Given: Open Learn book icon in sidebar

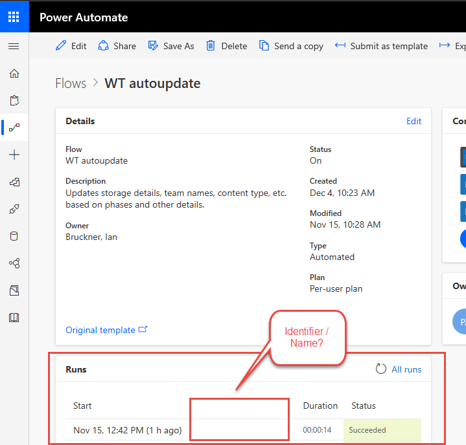Looking at the screenshot, I should pyautogui.click(x=14, y=318).
